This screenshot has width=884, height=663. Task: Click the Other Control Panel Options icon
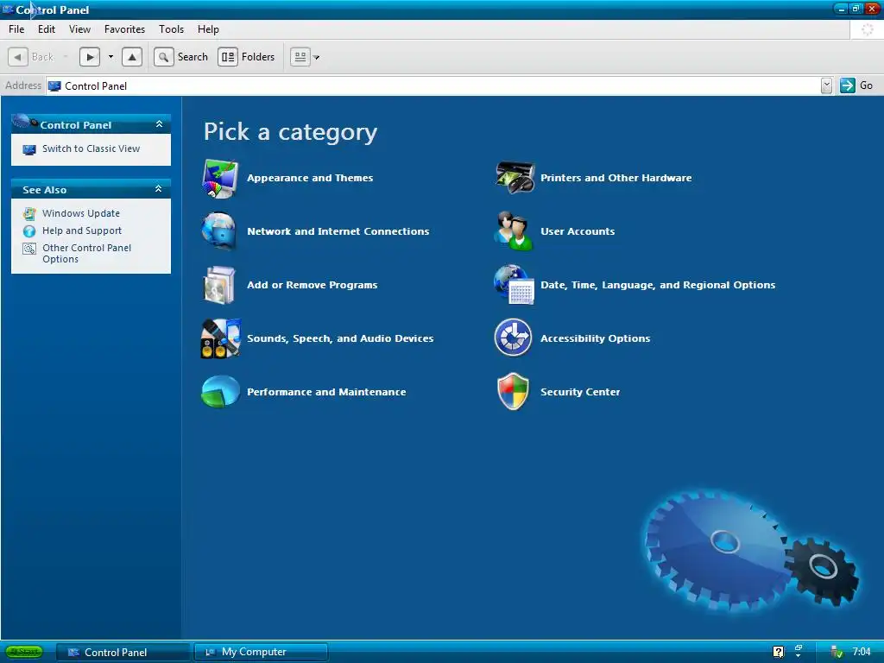click(29, 249)
